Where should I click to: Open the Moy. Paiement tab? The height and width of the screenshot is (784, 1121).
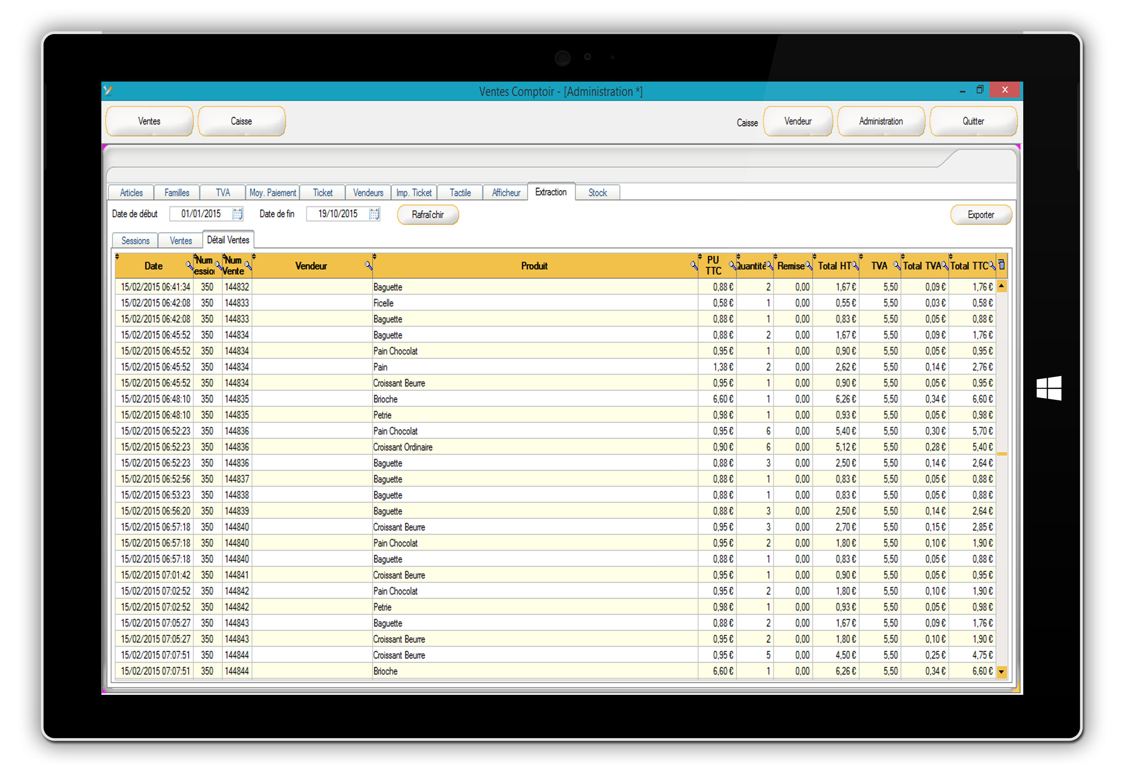pos(273,193)
